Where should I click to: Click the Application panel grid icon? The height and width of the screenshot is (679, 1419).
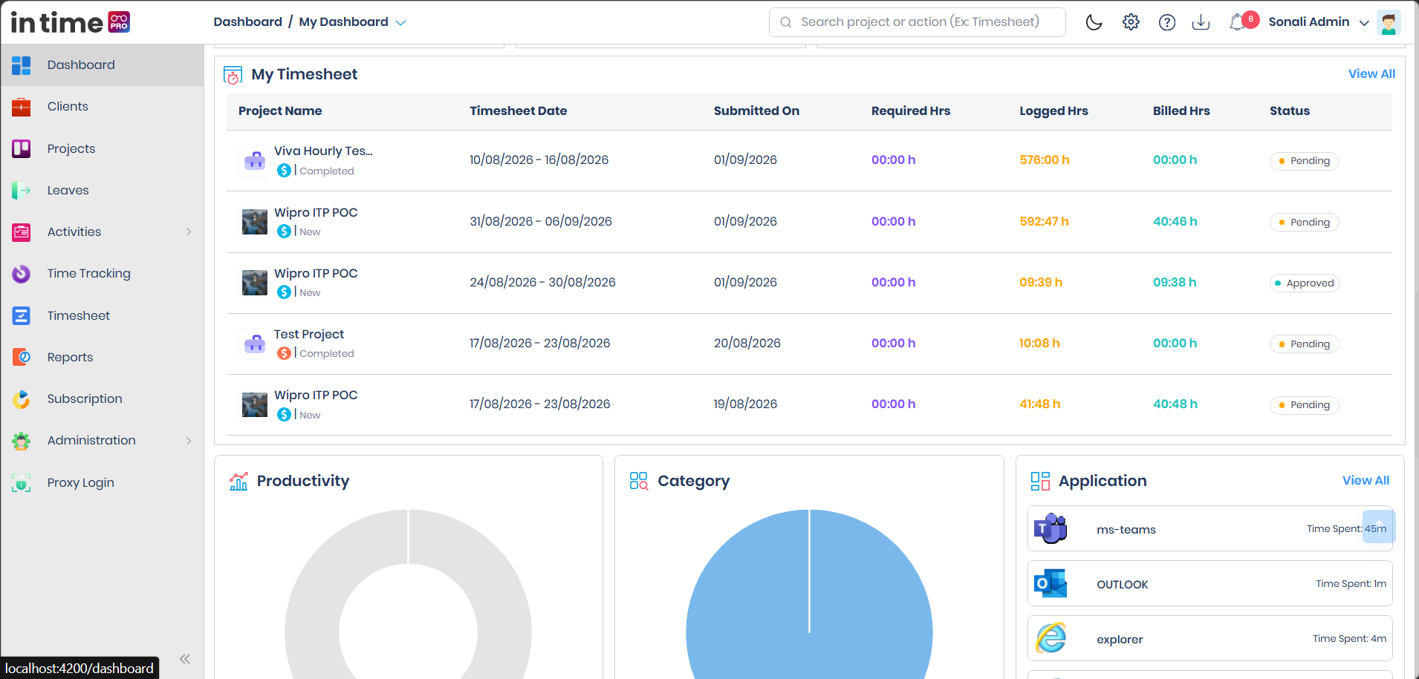pyautogui.click(x=1040, y=481)
